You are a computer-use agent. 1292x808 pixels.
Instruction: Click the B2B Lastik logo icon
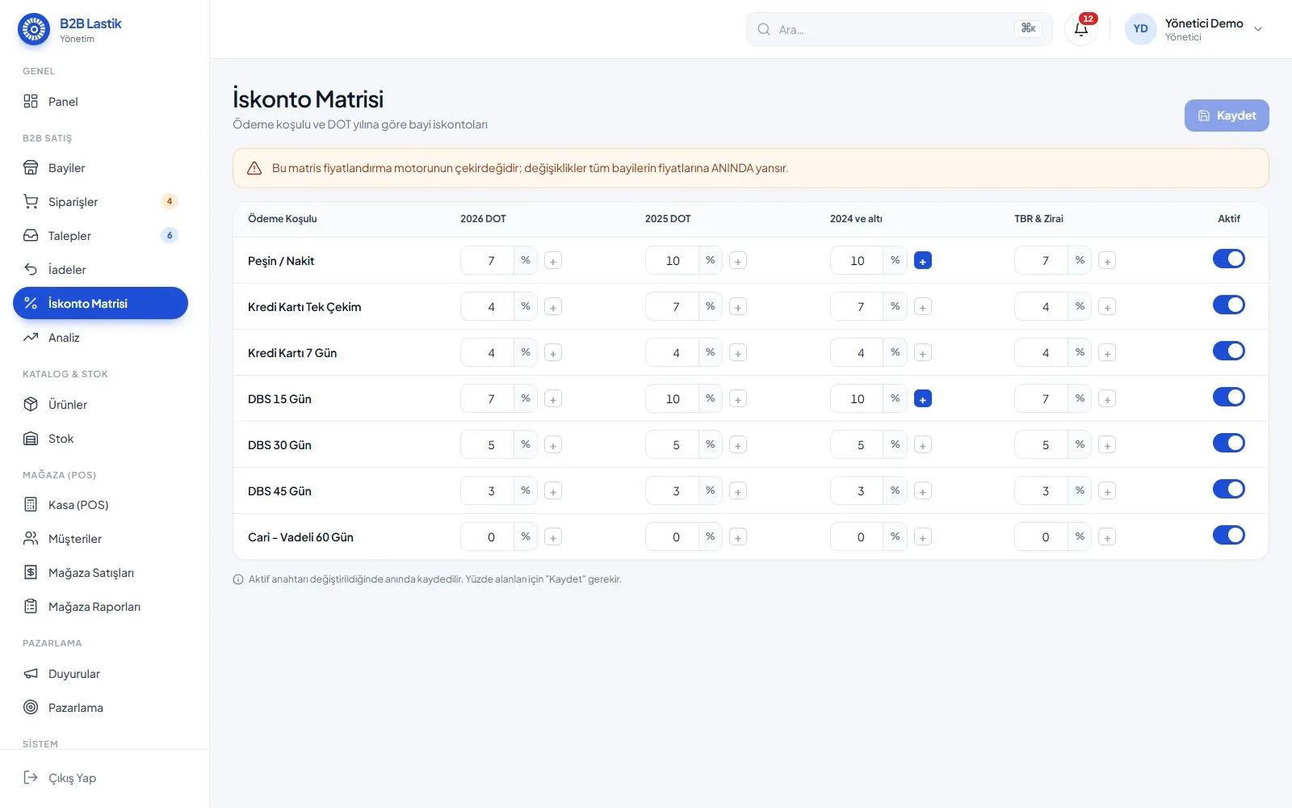(34, 29)
